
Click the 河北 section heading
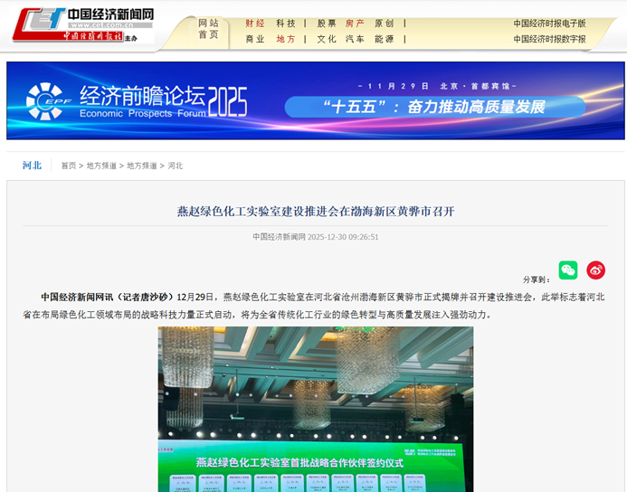point(32,166)
